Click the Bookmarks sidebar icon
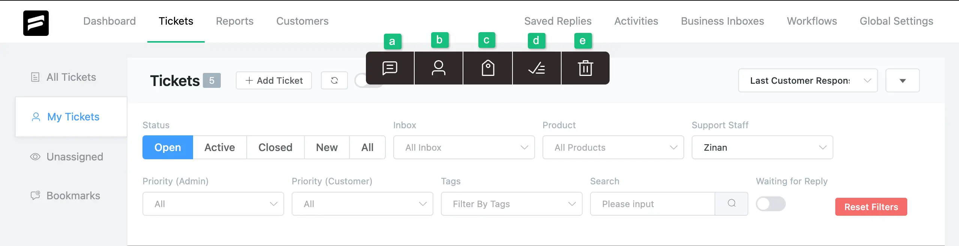This screenshot has width=959, height=246. coord(35,196)
